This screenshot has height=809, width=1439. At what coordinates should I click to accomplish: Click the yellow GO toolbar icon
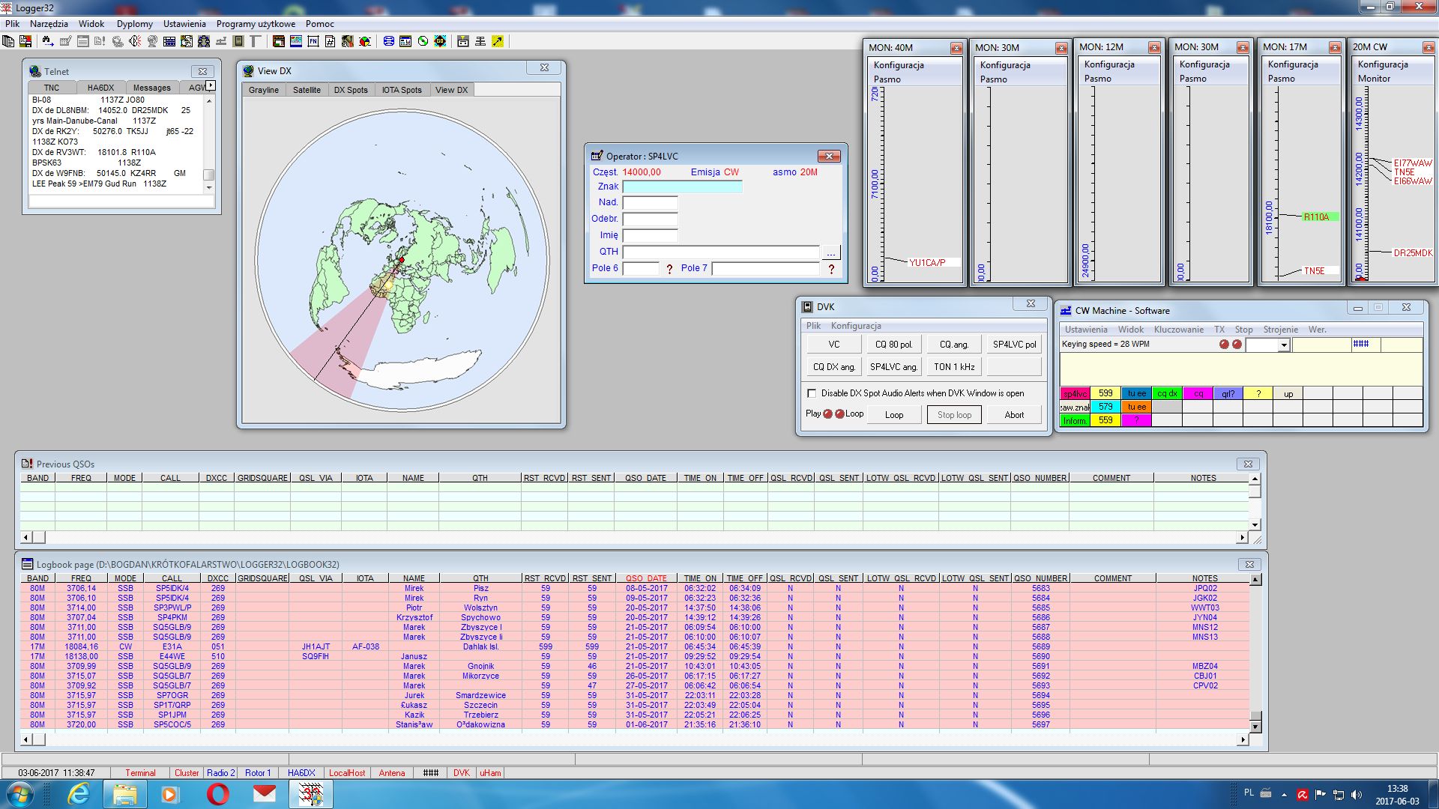coord(440,41)
